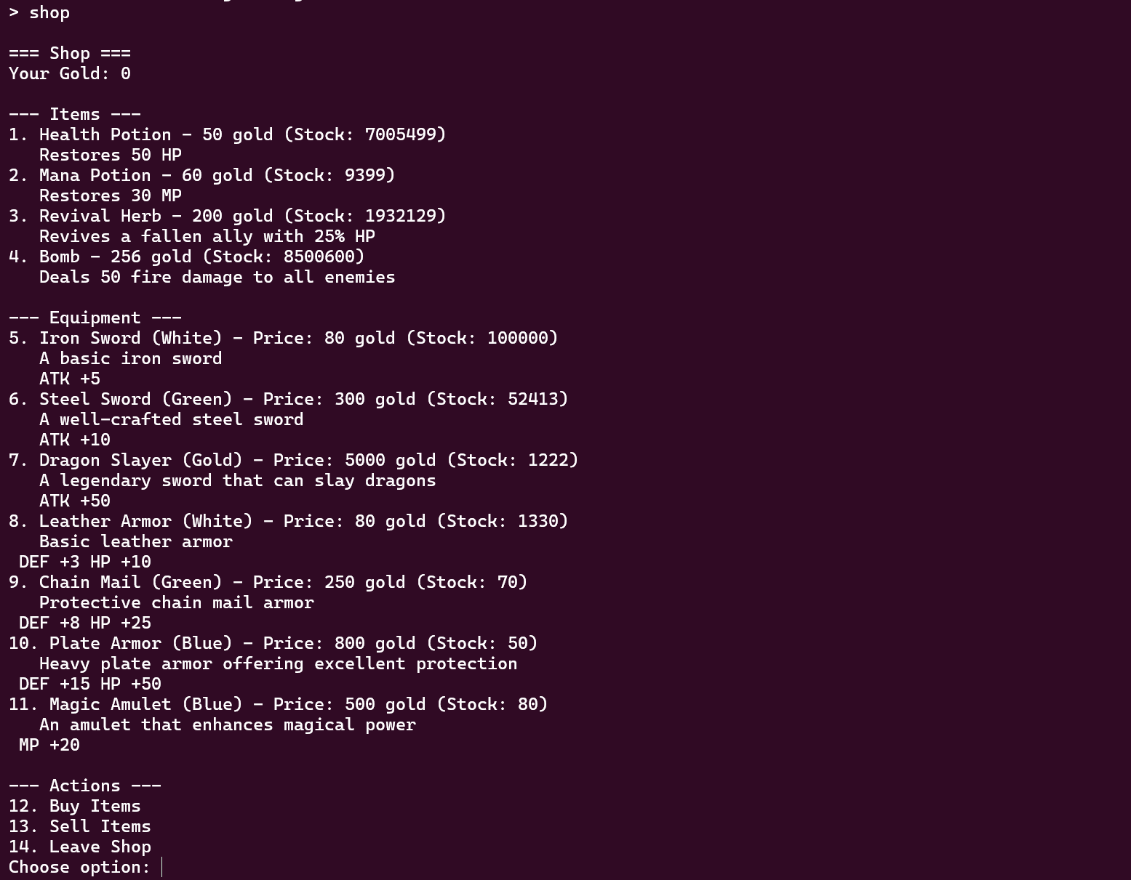Viewport: 1131px width, 880px height.
Task: Click the Steel Sword (Green) entry
Action: [288, 399]
